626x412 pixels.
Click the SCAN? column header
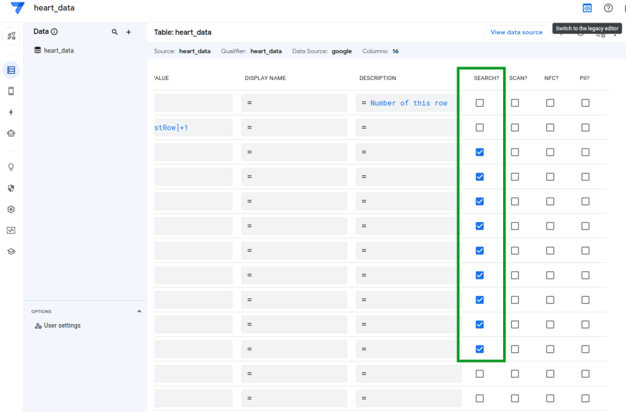[518, 78]
